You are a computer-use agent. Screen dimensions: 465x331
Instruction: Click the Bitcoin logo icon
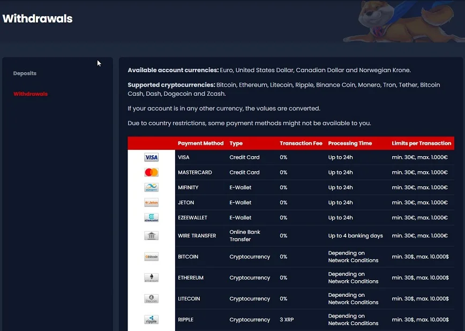(x=151, y=257)
